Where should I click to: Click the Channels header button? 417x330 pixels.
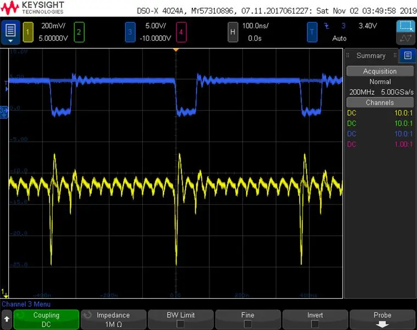380,102
